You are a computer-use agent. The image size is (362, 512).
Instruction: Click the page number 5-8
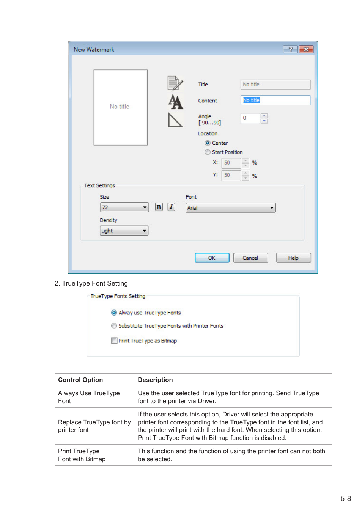point(346,499)
